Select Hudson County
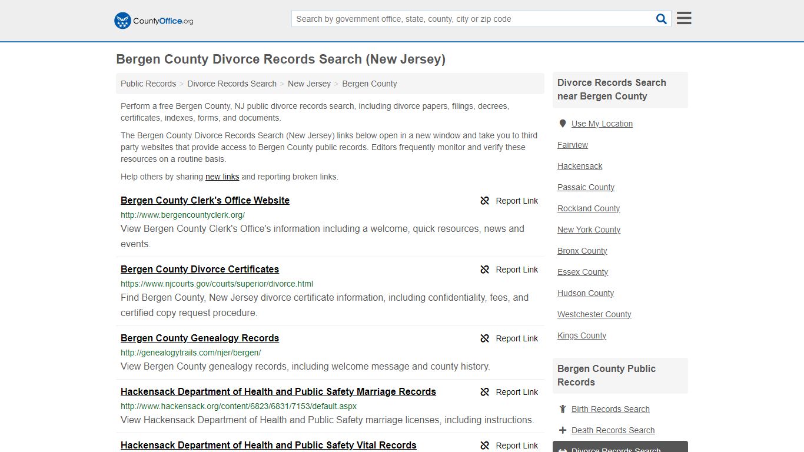This screenshot has height=452, width=804. point(586,293)
